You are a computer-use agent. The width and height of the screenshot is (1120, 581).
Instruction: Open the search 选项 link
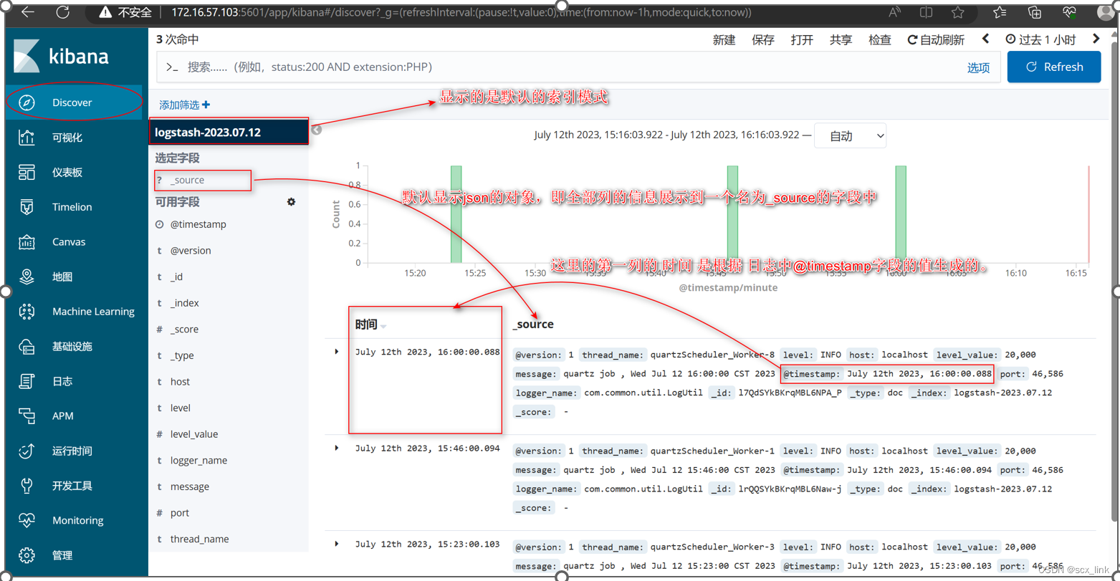click(978, 67)
